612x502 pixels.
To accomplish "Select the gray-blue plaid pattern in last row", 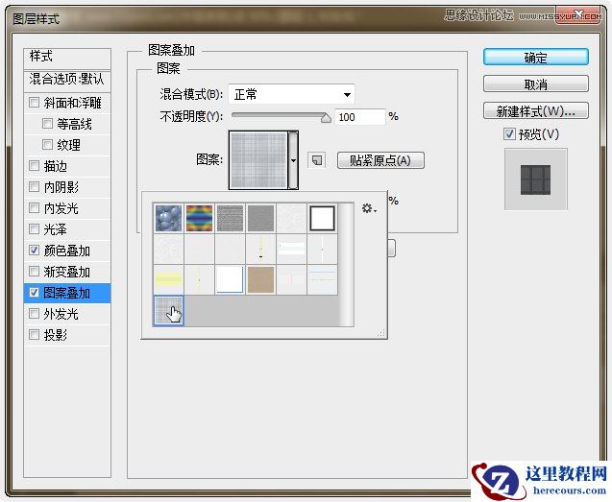I will tap(169, 310).
